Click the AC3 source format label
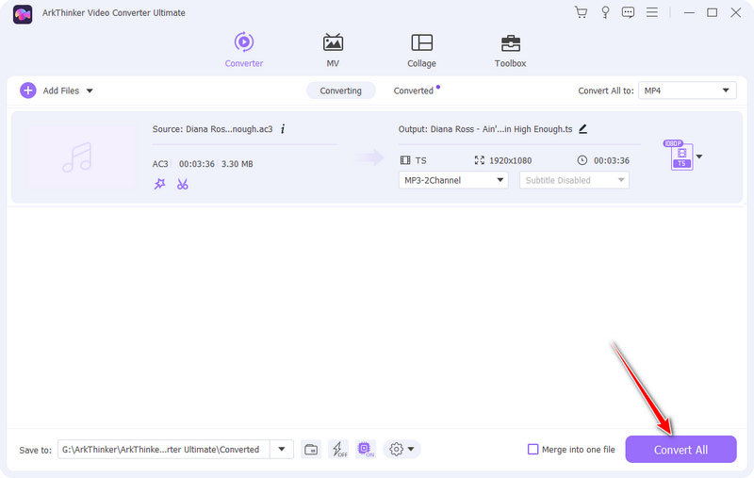The height and width of the screenshot is (478, 754). tap(160, 164)
